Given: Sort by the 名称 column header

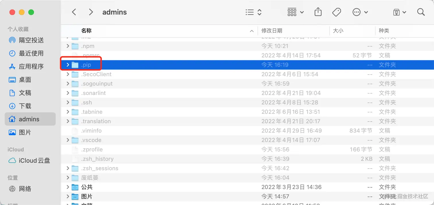Looking at the screenshot, I should point(86,31).
